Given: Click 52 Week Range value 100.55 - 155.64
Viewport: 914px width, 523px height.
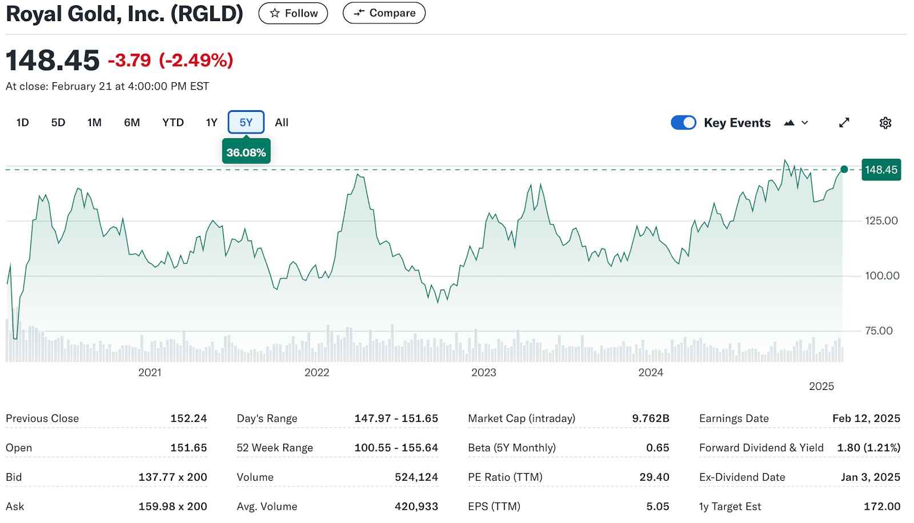Looking at the screenshot, I should point(396,448).
